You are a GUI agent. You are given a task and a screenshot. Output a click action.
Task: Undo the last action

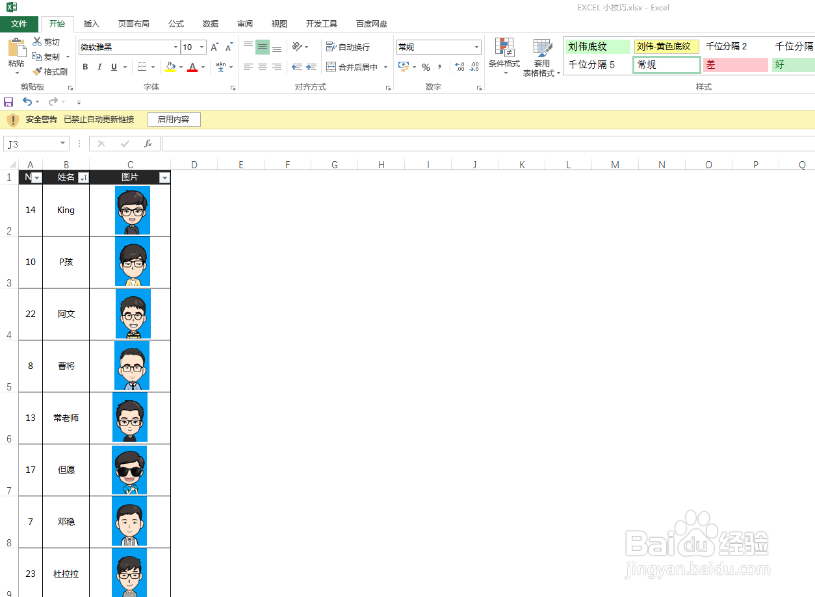click(27, 101)
